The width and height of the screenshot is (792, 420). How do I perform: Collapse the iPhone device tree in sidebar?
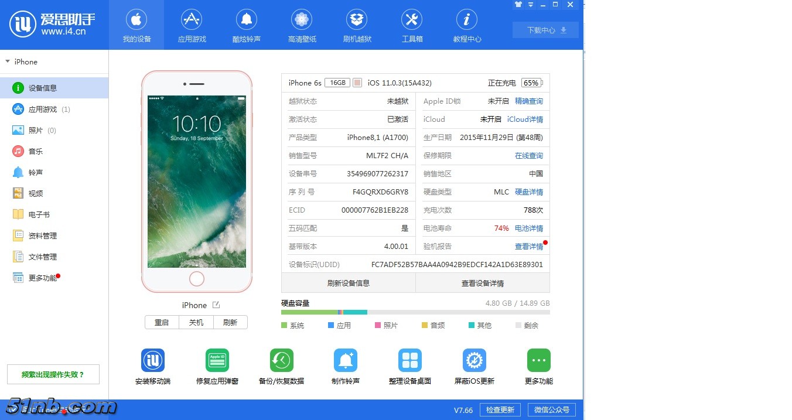click(8, 62)
